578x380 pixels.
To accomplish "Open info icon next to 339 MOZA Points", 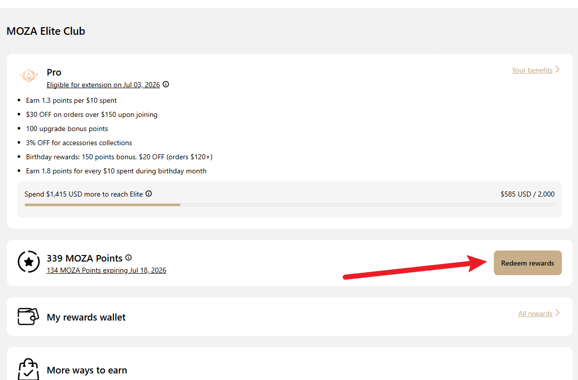I will 129,258.
